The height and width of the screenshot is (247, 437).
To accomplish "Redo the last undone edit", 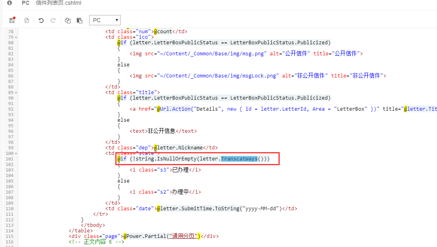I will pos(53,20).
